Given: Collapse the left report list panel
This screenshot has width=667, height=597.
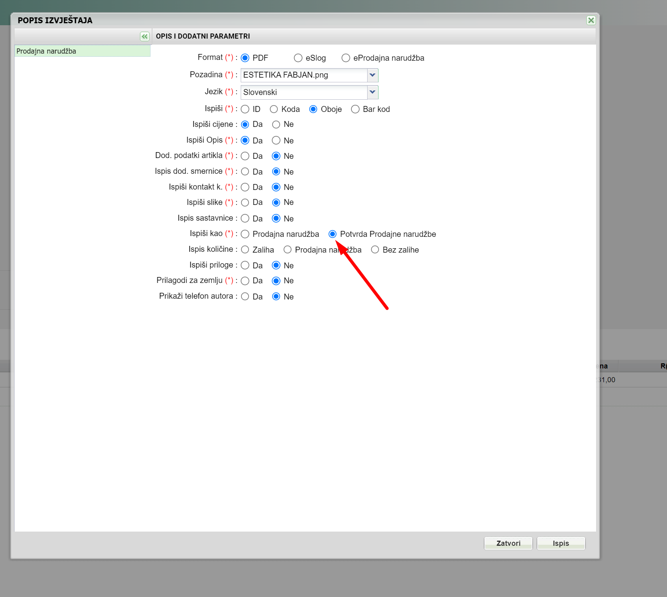Looking at the screenshot, I should coord(145,36).
